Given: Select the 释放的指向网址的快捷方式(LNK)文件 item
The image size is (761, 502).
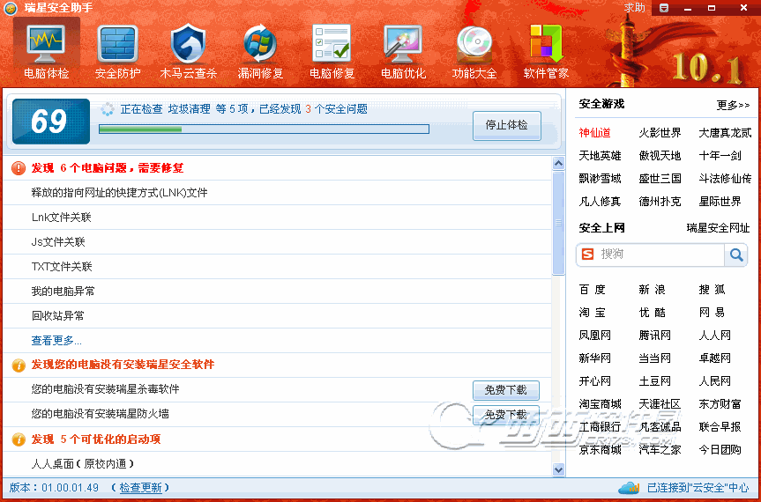Looking at the screenshot, I should coord(277,193).
